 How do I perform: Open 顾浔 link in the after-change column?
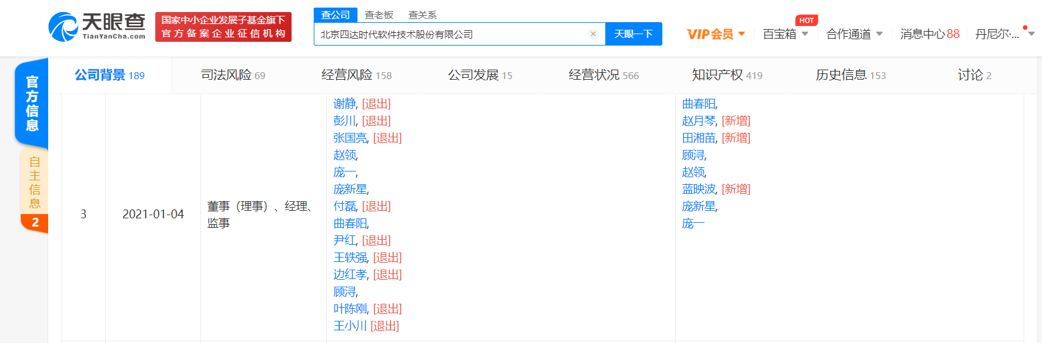point(693,155)
